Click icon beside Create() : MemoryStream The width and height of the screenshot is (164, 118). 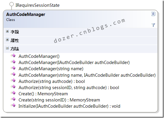point(13,93)
